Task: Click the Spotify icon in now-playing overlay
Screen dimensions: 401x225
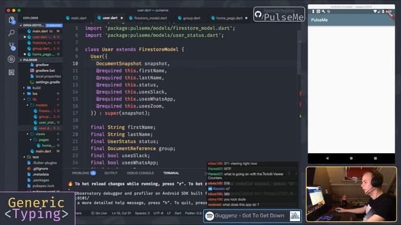Action: 209,216
